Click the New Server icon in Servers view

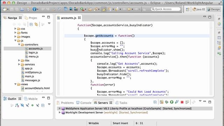tap(161, 102)
